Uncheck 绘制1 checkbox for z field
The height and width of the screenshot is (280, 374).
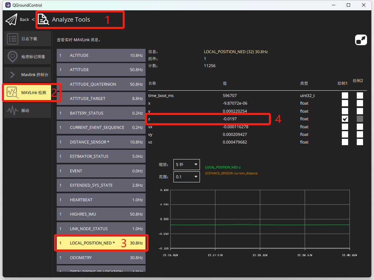(345, 119)
